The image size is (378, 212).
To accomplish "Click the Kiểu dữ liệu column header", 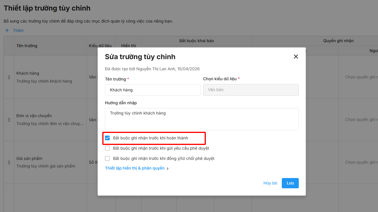I will (x=100, y=46).
